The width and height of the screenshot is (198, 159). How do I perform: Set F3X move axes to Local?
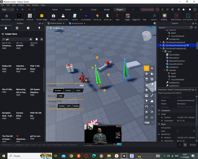[x=68, y=91]
